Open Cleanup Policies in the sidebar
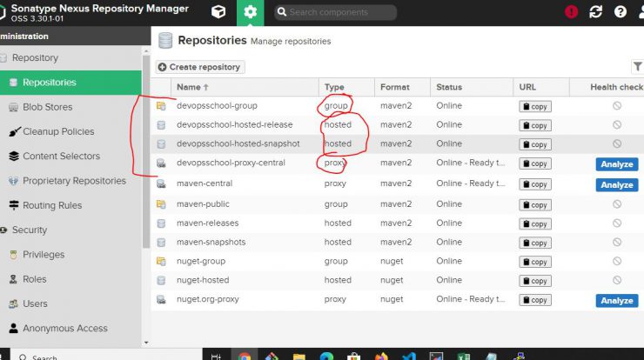Image resolution: width=644 pixels, height=360 pixels. coord(58,132)
